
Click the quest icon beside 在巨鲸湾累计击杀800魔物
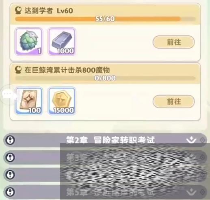18,70
